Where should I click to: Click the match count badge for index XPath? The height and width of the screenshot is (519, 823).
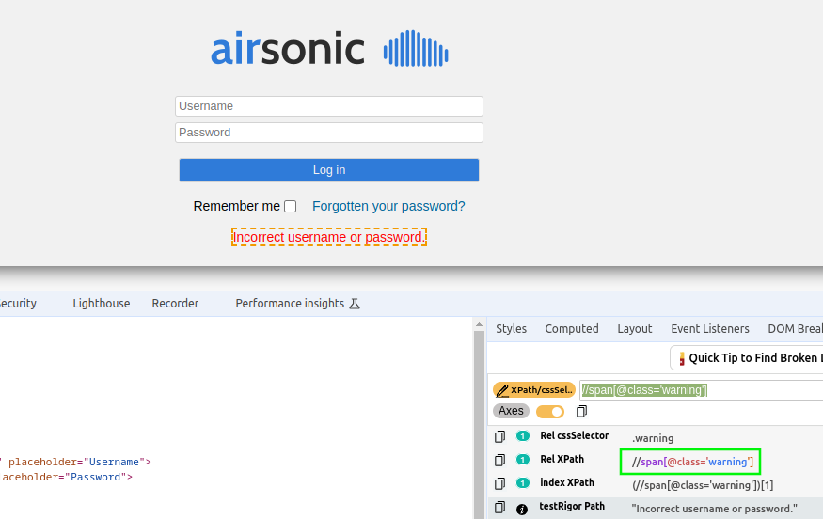click(x=523, y=482)
